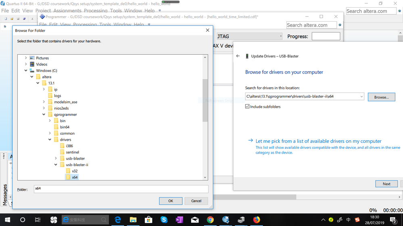The image size is (403, 226).
Task: Expand the modelsim_ase folder node
Action: pyautogui.click(x=44, y=102)
